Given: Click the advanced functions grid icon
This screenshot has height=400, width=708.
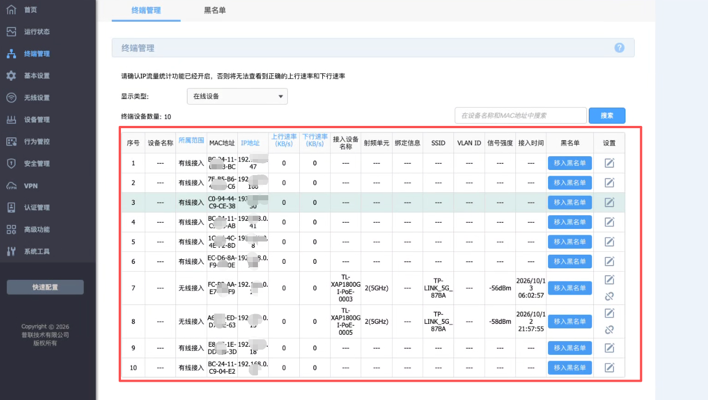Looking at the screenshot, I should click(x=11, y=229).
